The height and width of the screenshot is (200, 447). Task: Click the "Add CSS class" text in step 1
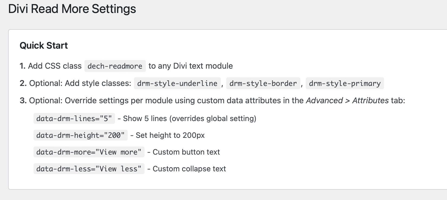[55, 66]
